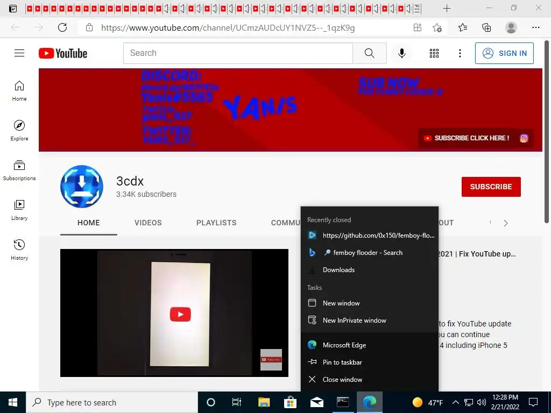Open a new Edge tab
This screenshot has height=413, width=551.
pyautogui.click(x=447, y=9)
